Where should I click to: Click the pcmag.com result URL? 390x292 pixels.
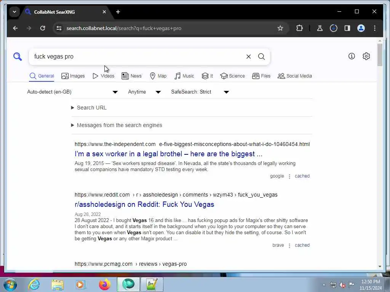point(131,264)
